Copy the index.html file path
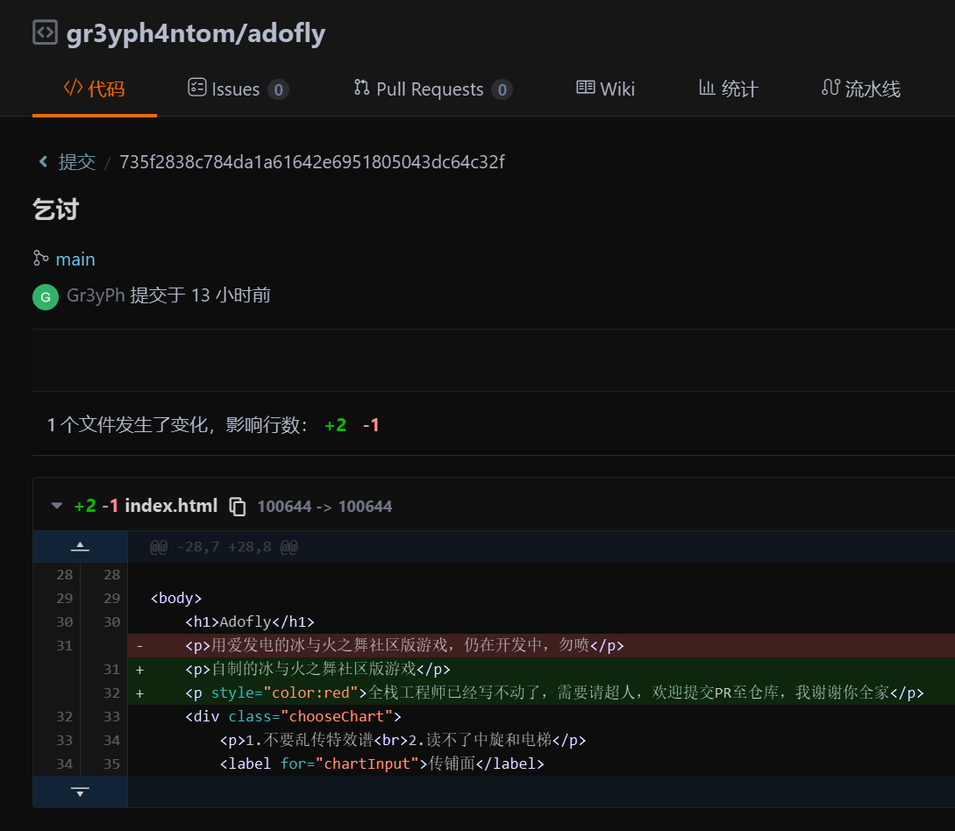955x831 pixels. tap(237, 506)
